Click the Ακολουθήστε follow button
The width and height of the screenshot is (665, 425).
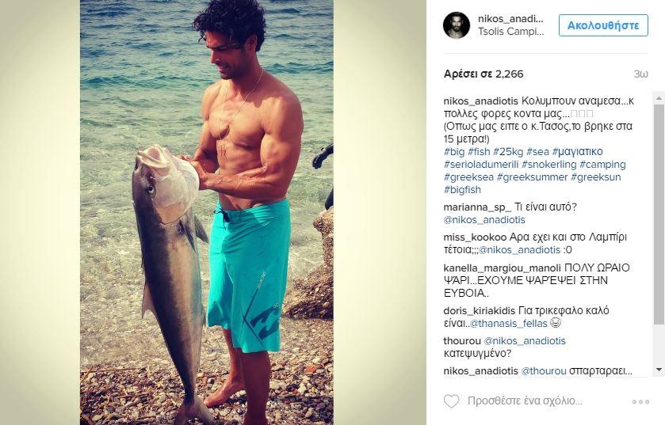pos(603,25)
